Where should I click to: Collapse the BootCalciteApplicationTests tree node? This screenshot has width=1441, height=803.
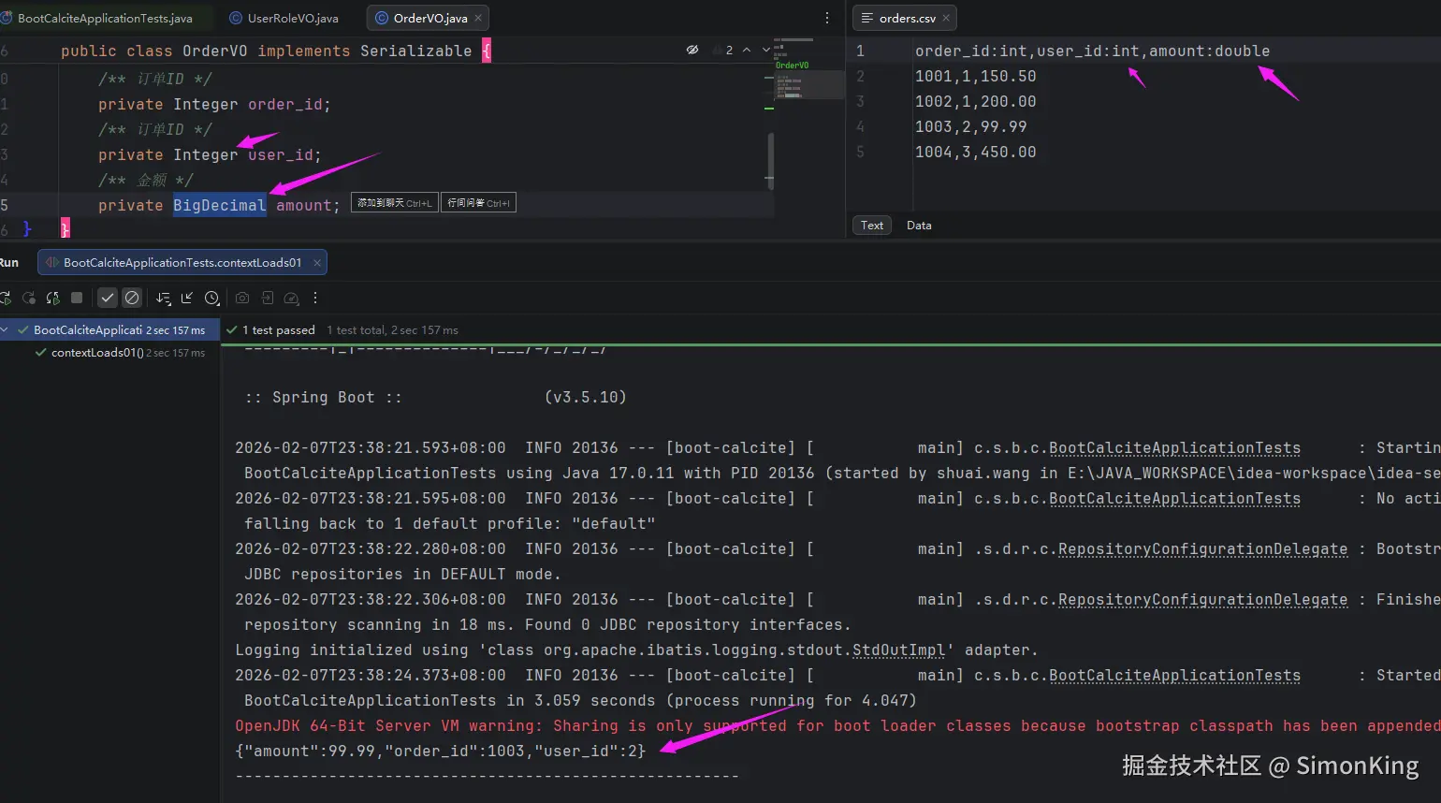click(6, 329)
